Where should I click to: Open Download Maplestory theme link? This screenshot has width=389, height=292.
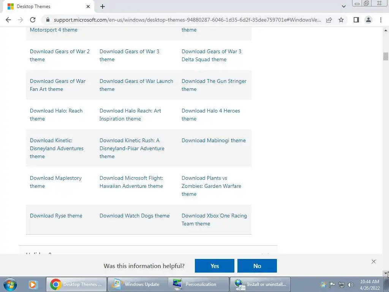coord(55,182)
